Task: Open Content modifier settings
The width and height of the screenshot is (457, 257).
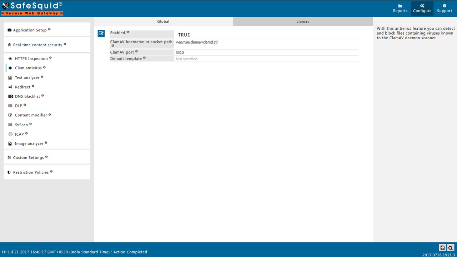Action: (31, 115)
